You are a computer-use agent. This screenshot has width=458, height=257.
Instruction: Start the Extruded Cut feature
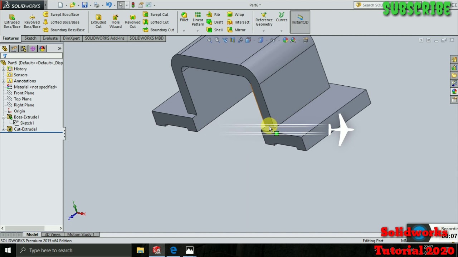pyautogui.click(x=98, y=21)
